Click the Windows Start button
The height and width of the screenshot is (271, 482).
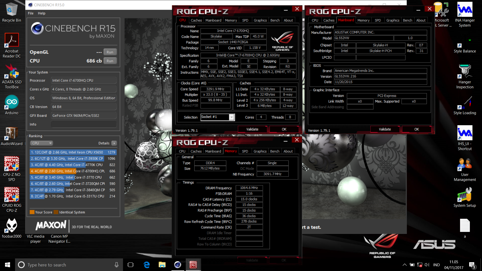8,265
